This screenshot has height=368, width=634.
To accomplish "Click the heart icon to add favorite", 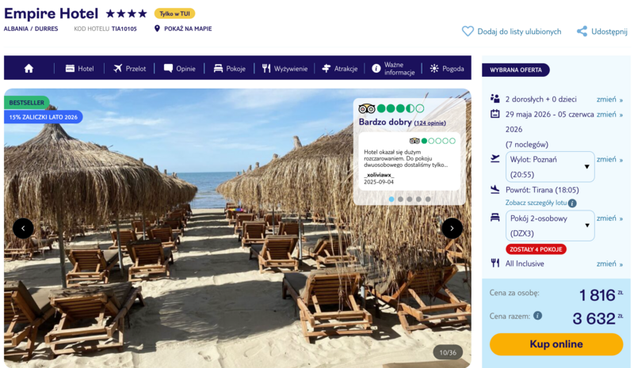I will pyautogui.click(x=468, y=32).
